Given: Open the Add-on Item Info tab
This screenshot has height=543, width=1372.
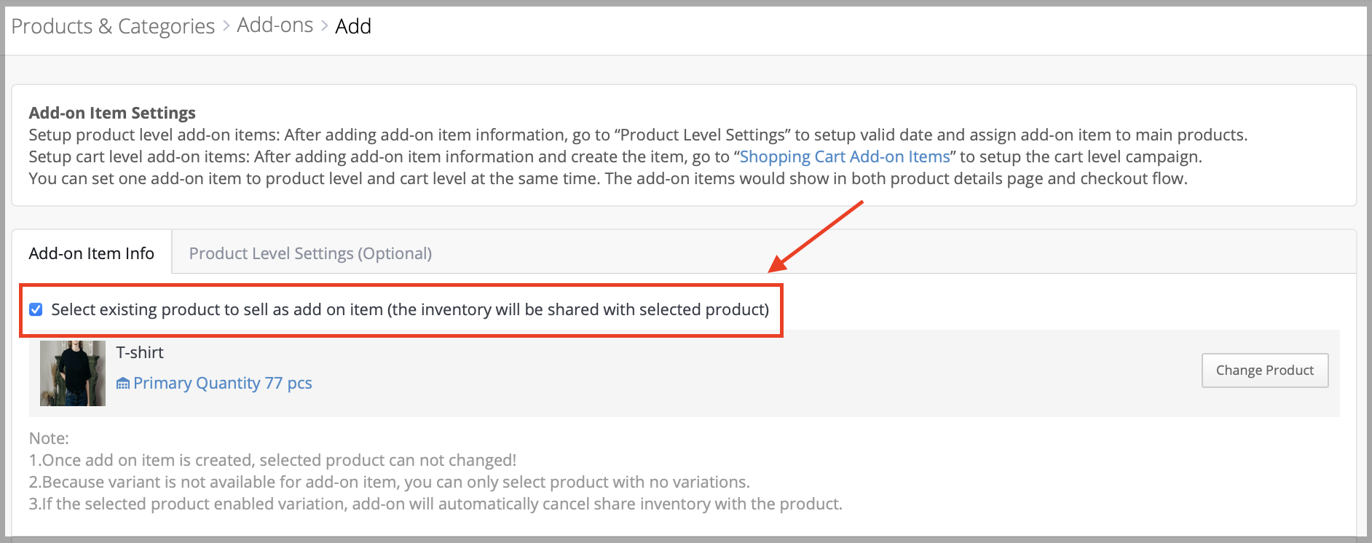Looking at the screenshot, I should point(92,253).
